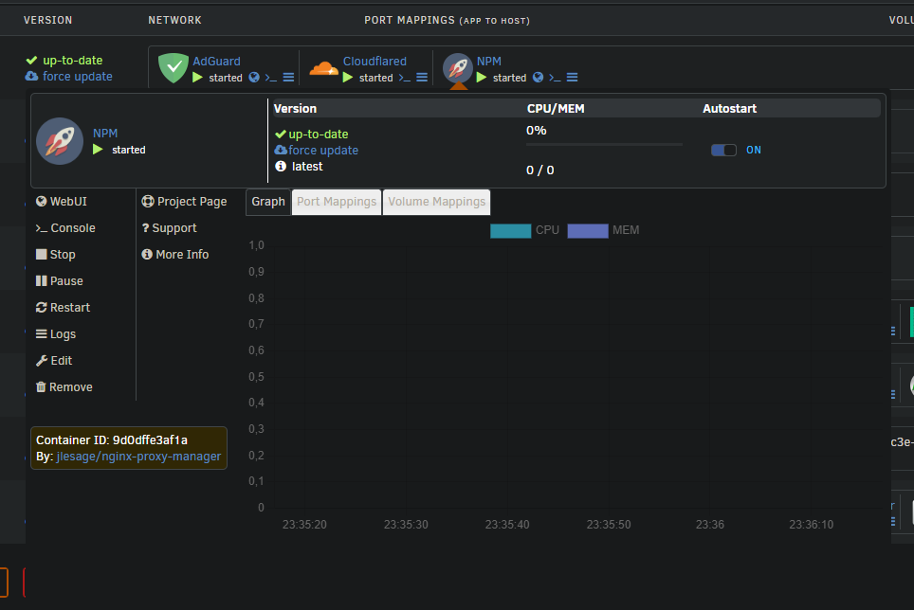Click AdGuard started play icon
Image resolution: width=914 pixels, height=610 pixels.
click(197, 78)
